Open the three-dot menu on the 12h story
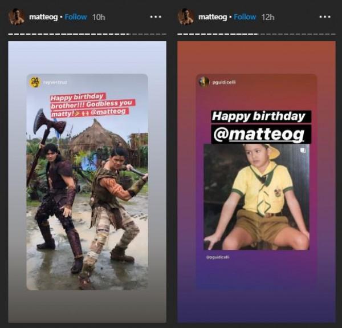The height and width of the screenshot is (328, 342). 325,17
